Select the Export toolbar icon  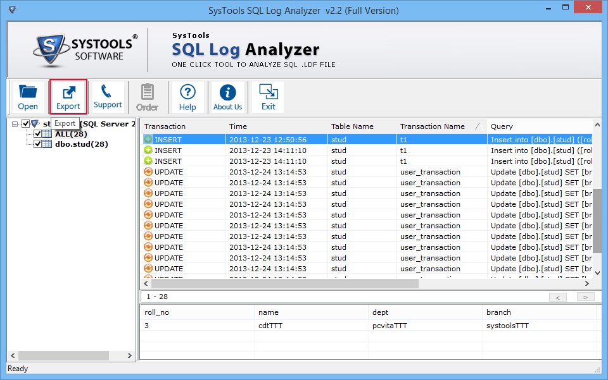pyautogui.click(x=68, y=96)
